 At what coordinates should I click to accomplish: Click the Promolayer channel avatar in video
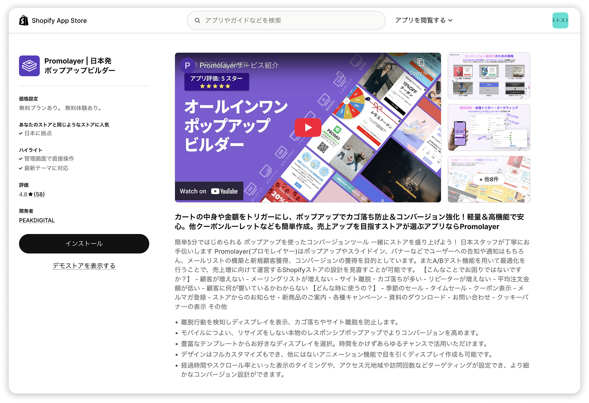pyautogui.click(x=188, y=65)
